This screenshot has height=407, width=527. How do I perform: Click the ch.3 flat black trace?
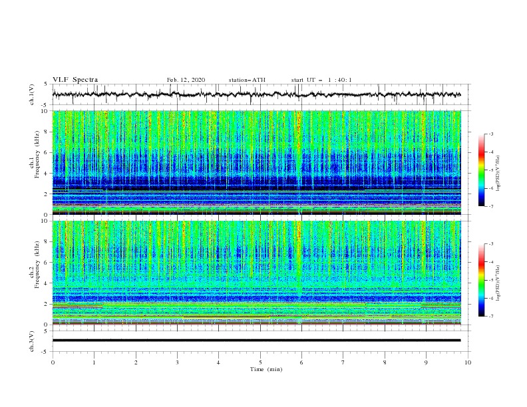[x=257, y=340]
